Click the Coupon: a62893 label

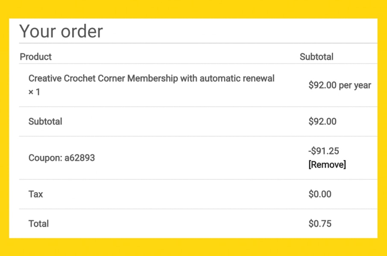click(x=62, y=158)
